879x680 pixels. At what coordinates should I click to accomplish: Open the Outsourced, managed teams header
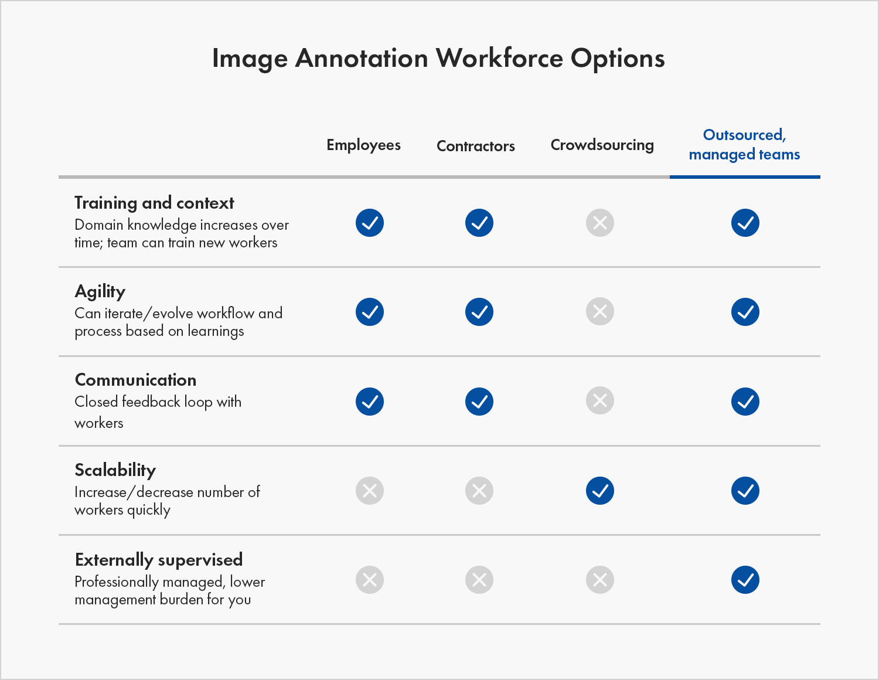[x=745, y=145]
